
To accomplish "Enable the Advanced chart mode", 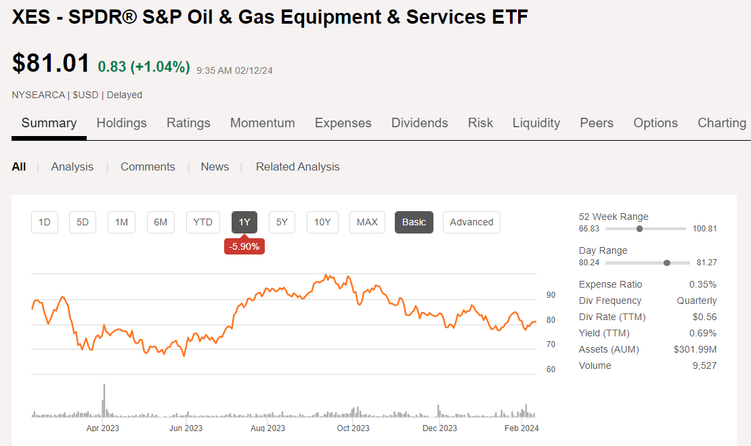I will tap(471, 222).
